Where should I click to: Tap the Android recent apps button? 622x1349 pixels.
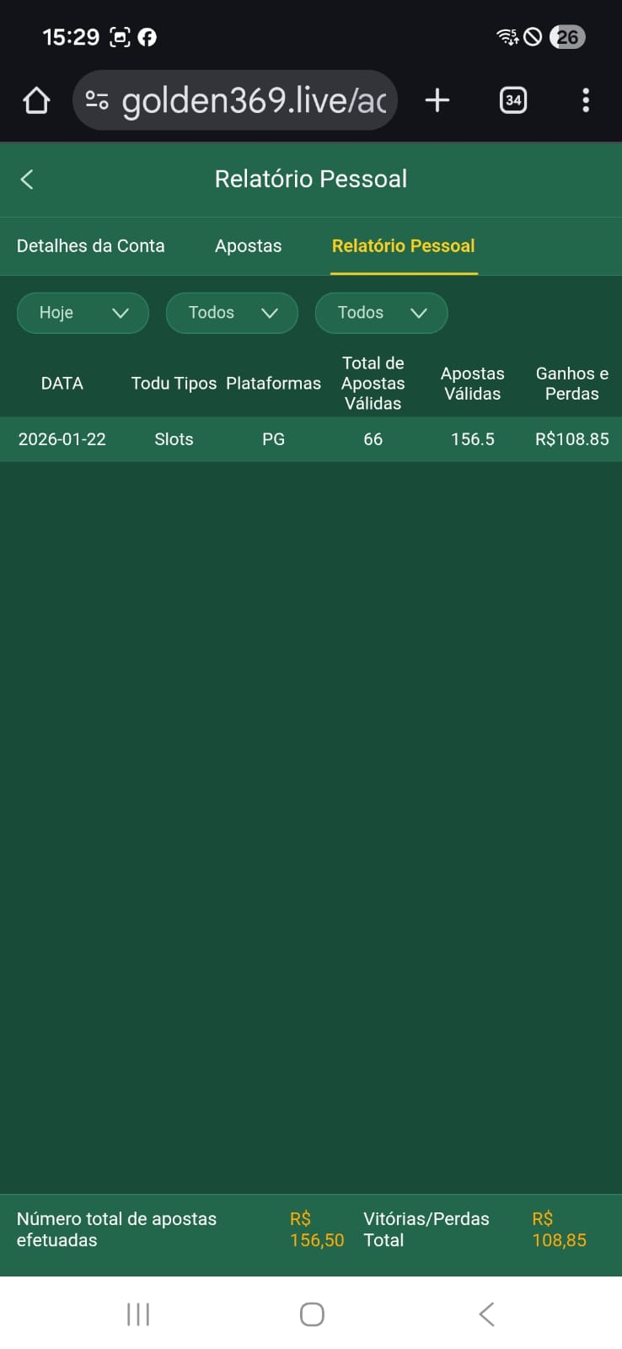coord(138,1314)
